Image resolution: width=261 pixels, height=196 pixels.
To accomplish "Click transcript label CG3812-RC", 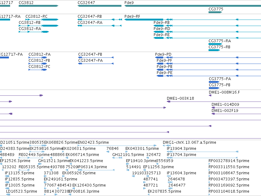I will (36, 17).
